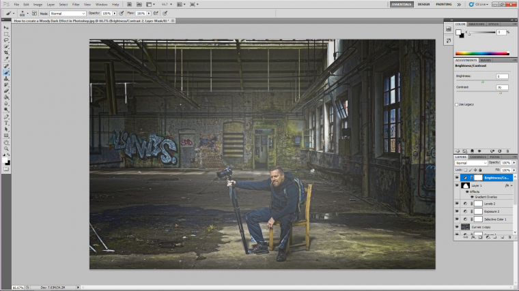The image size is (519, 291).
Task: Open the Filter menu
Action: pos(76,5)
